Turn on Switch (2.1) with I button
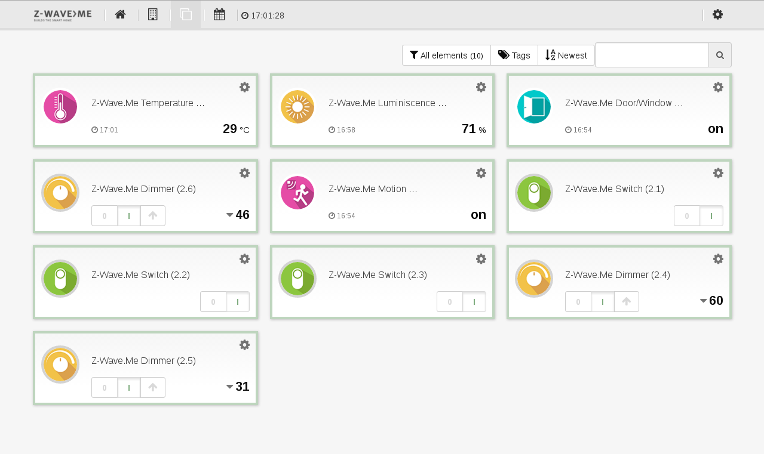The width and height of the screenshot is (764, 454). (x=711, y=216)
